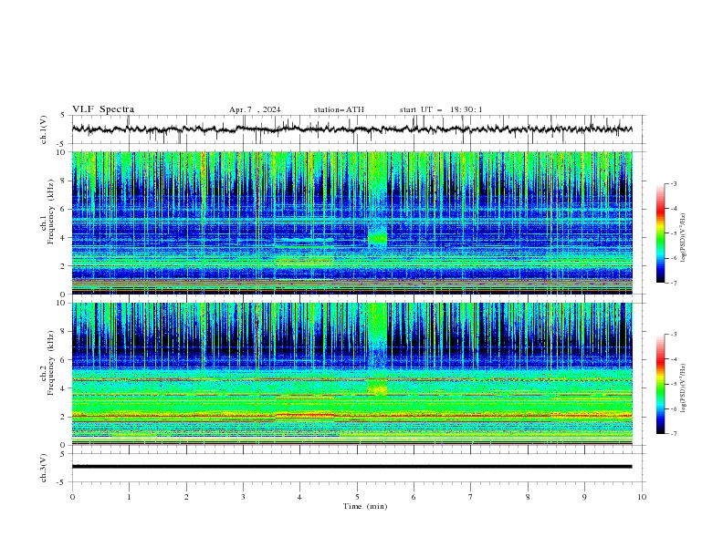Click the 'start UT = 18:30:1' text
The height and width of the screenshot is (558, 723).
point(441,109)
